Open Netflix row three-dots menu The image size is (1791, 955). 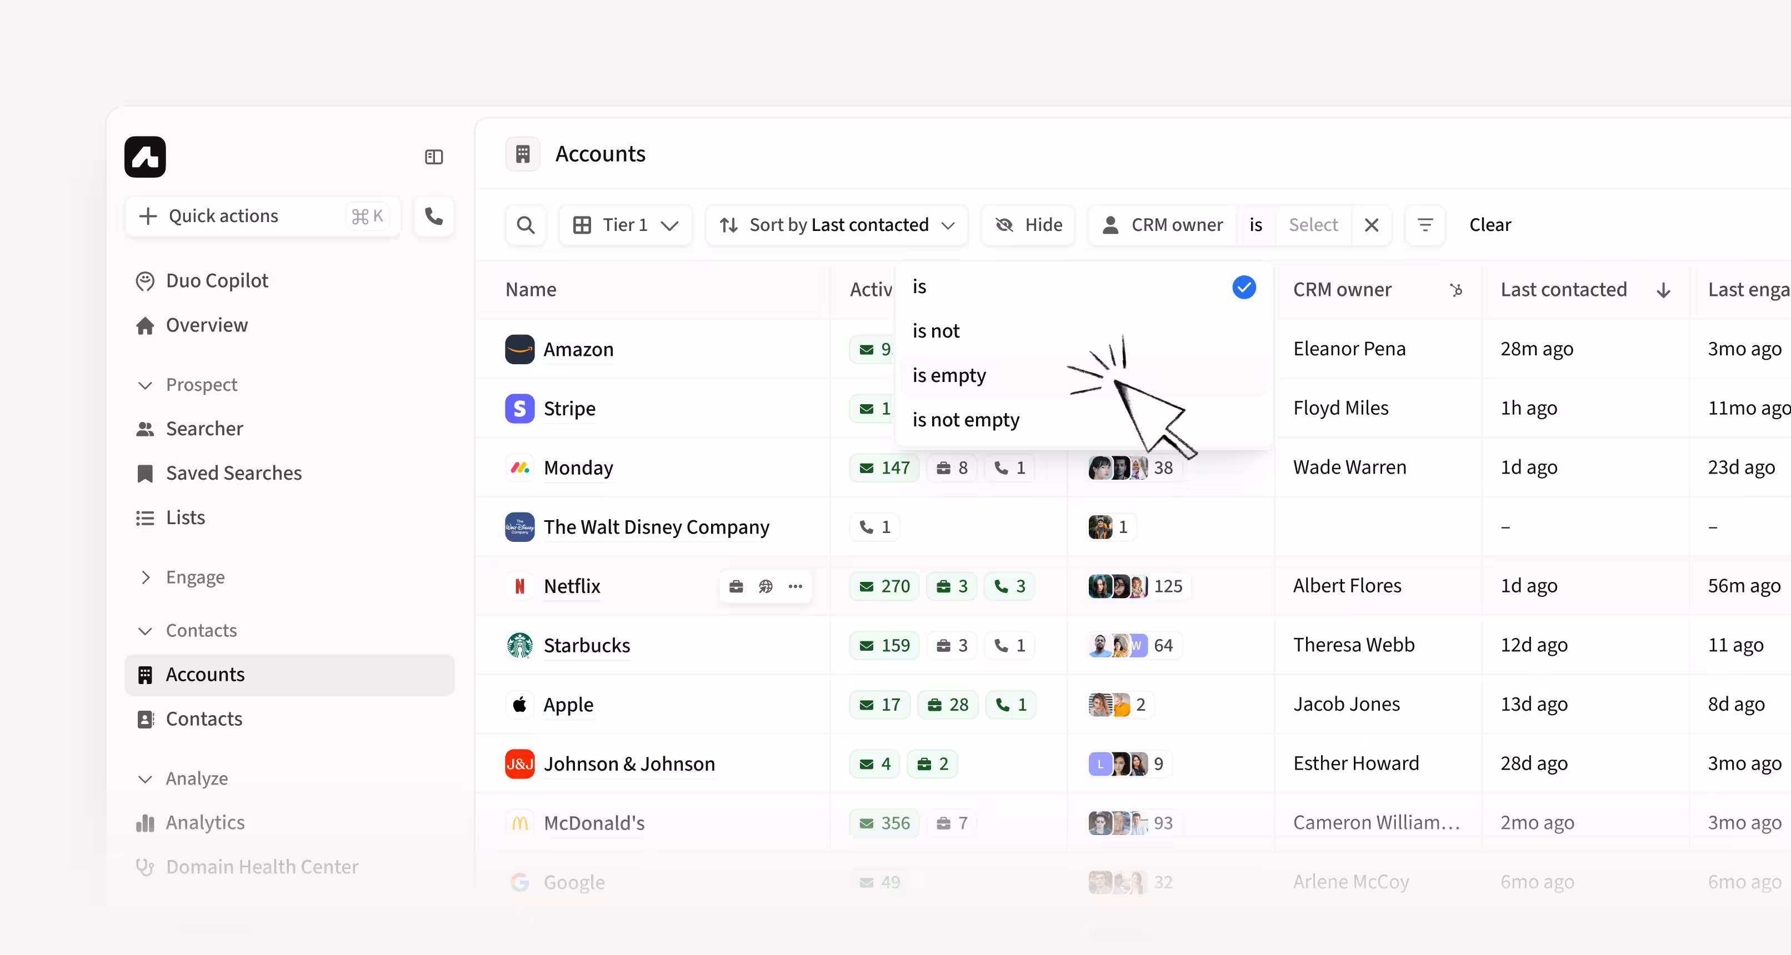tap(796, 587)
